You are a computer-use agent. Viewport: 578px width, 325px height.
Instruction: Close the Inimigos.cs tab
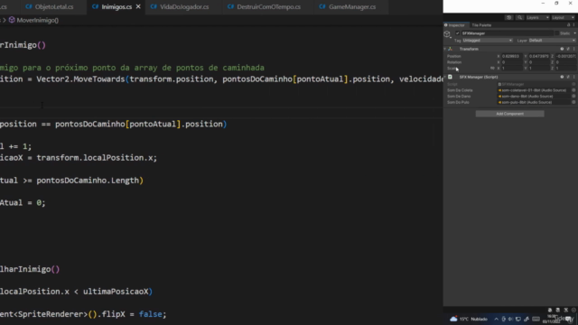138,6
